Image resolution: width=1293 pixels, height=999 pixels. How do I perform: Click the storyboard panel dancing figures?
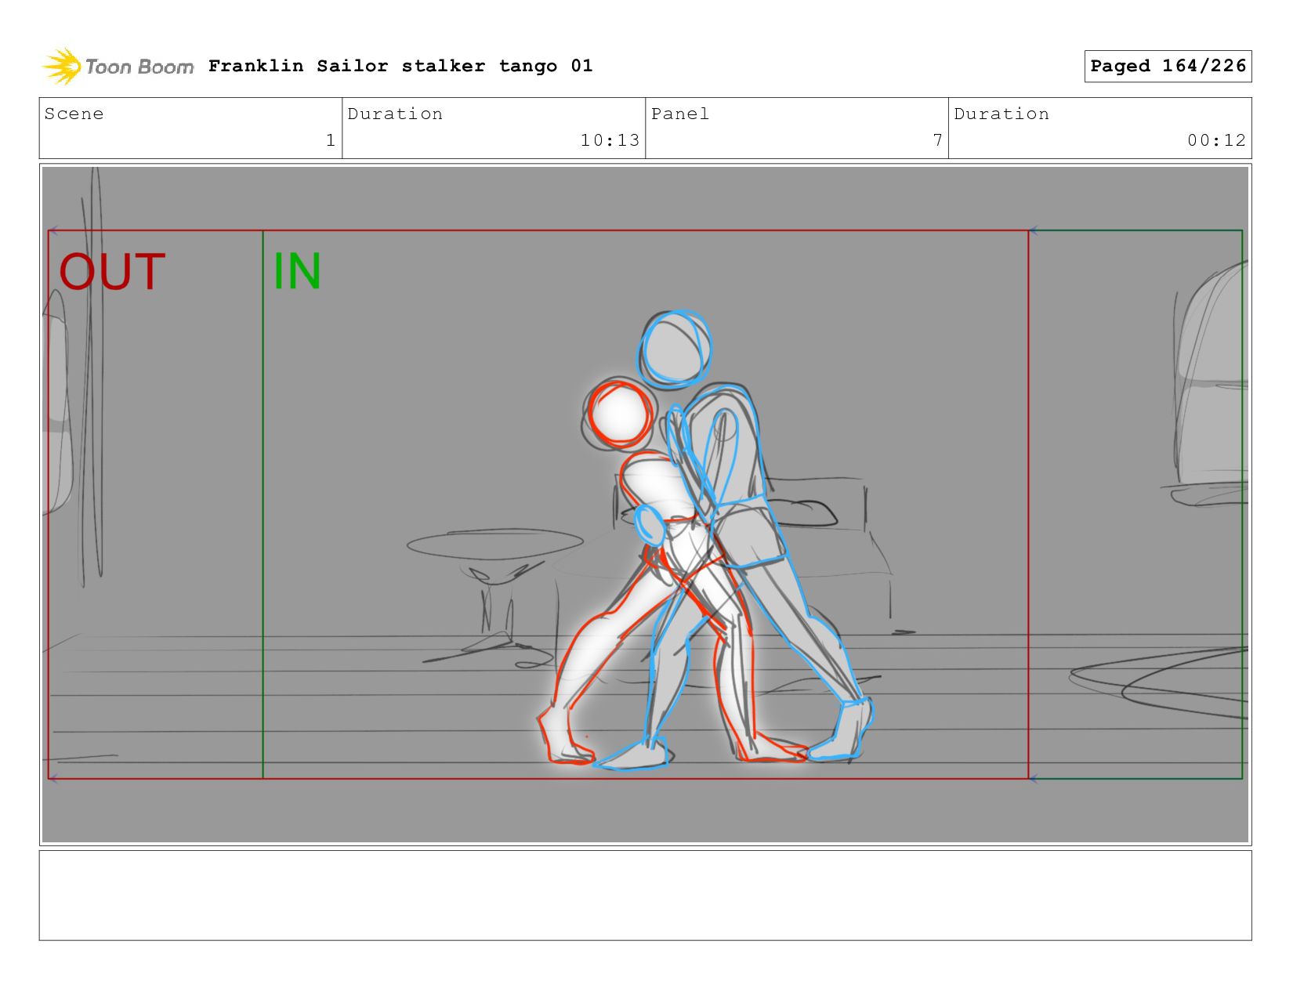point(705,541)
